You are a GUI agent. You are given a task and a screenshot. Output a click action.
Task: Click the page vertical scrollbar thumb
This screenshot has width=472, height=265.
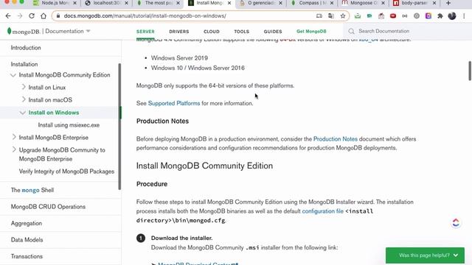pyautogui.click(x=470, y=71)
